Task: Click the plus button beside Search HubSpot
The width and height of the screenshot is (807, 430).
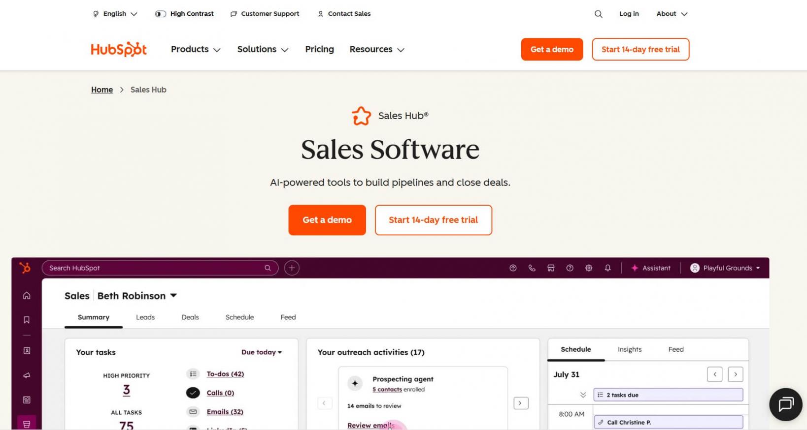Action: point(292,268)
